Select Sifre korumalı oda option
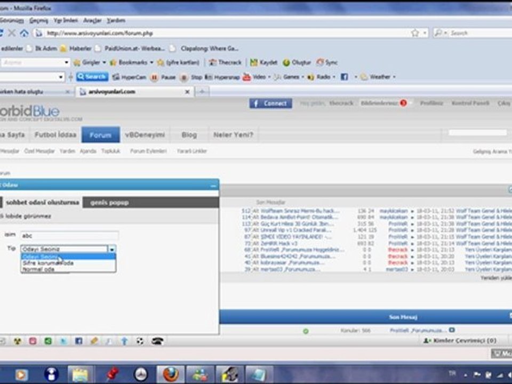Screen dimensions: 512x384 [68, 263]
